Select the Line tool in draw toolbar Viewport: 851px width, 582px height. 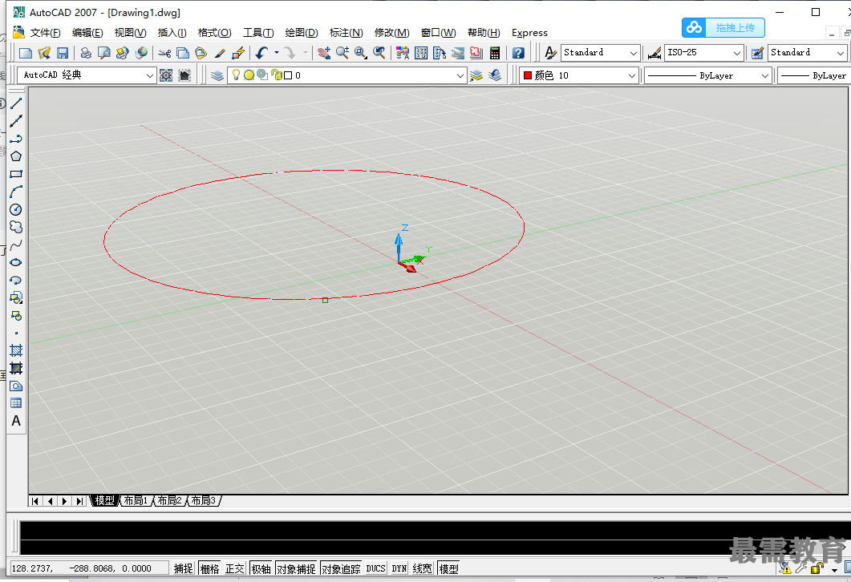[x=16, y=103]
